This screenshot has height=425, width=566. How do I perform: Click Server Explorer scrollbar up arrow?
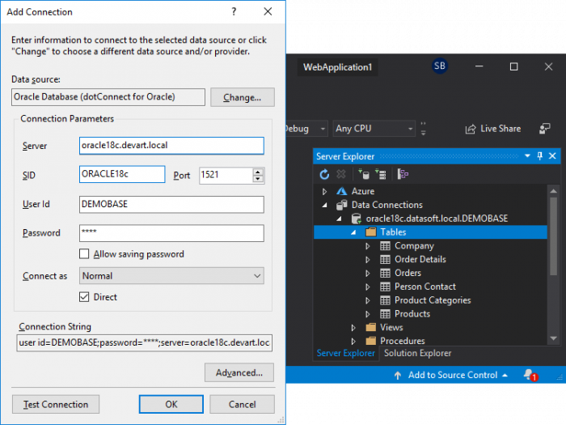[553, 191]
